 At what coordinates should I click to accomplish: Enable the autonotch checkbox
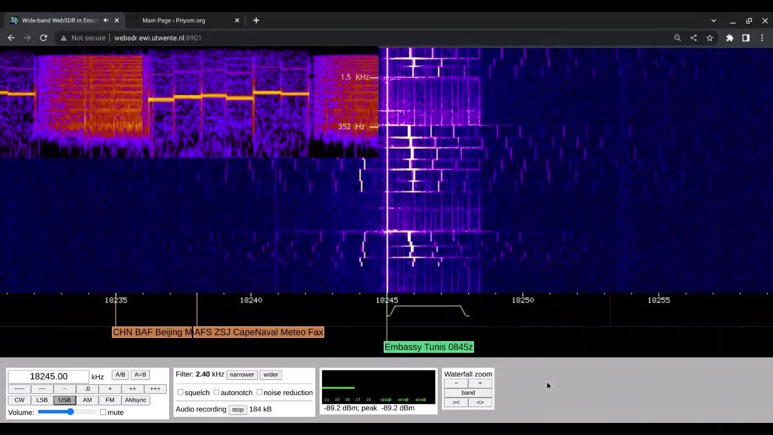216,392
